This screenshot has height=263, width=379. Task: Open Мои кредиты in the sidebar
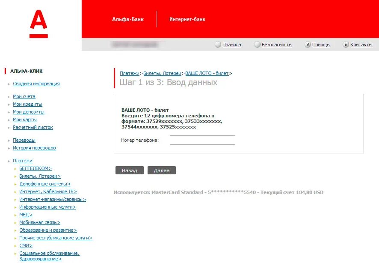(x=27, y=104)
